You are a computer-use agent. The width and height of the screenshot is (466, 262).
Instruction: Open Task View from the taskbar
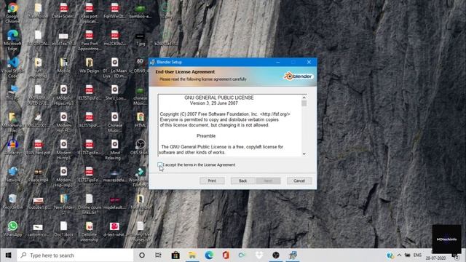[158, 255]
